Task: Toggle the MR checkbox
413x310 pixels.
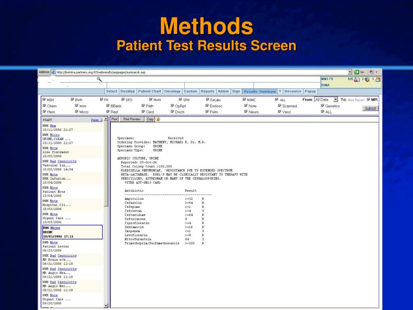Action: pos(369,100)
